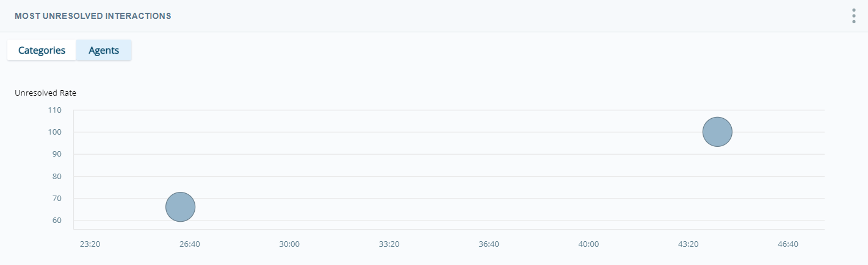Open the widget's three-dot options menu
868x265 pixels.
pos(853,16)
